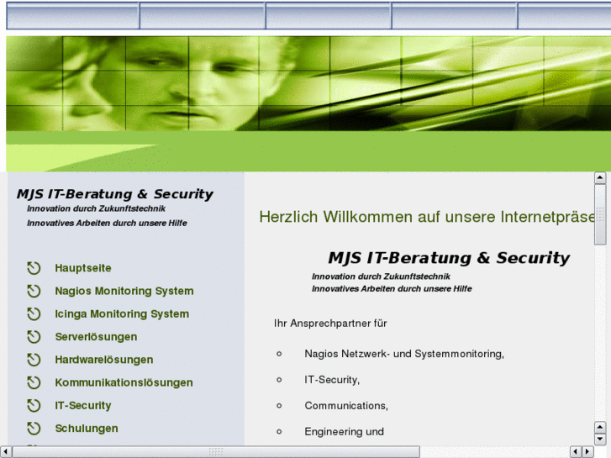This screenshot has width=611, height=458.
Task: Click content 'Innovatives Arbeiten durch unsere Hilfe' tagline
Action: coord(392,289)
